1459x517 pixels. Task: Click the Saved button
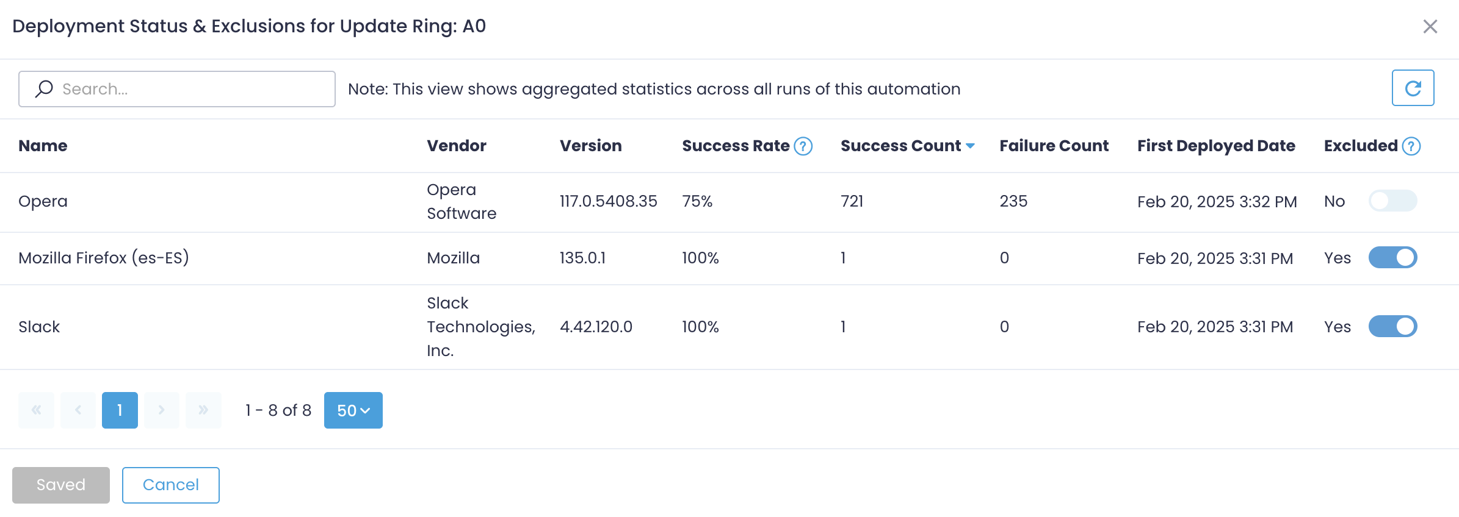click(61, 485)
